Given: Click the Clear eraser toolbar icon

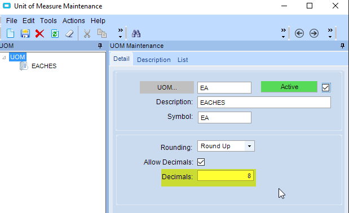Looking at the screenshot, I should (x=69, y=34).
